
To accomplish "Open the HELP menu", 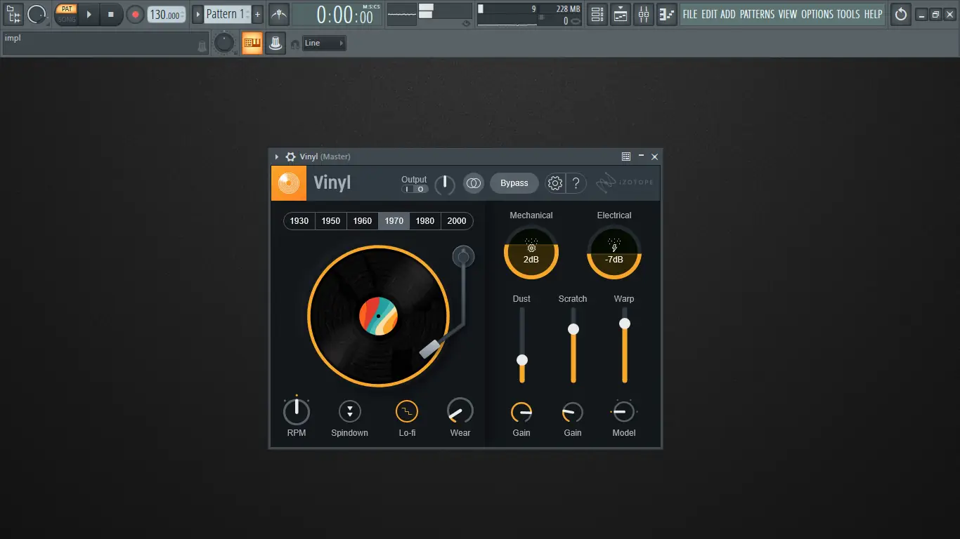I will (873, 14).
